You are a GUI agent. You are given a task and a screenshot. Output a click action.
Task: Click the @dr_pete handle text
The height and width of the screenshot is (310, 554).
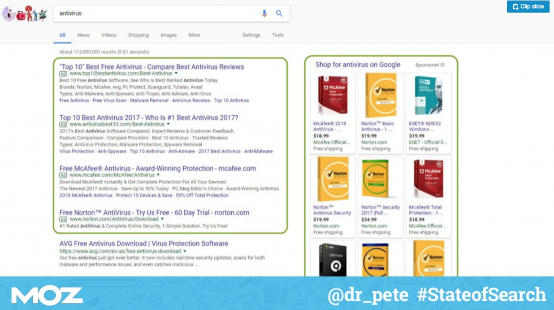coord(368,295)
